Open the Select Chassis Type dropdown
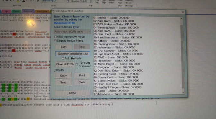 point(72,32)
